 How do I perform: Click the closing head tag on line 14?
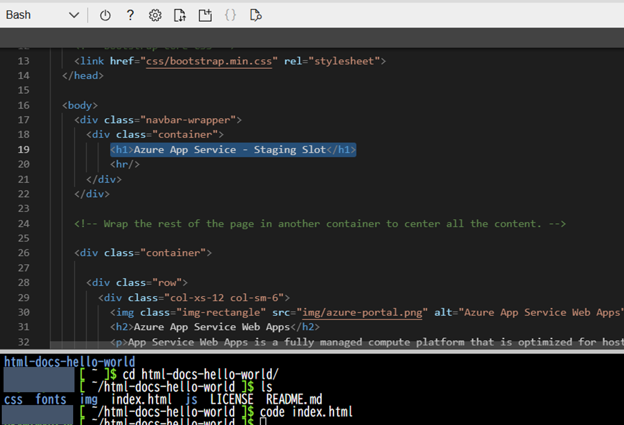coord(83,76)
